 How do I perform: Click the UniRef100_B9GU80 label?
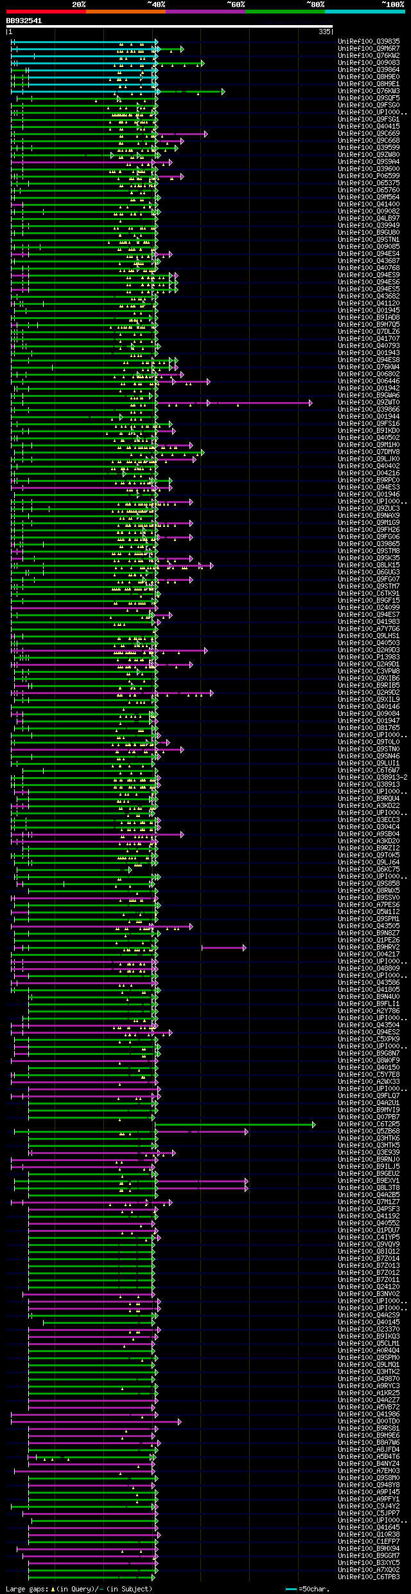click(369, 233)
